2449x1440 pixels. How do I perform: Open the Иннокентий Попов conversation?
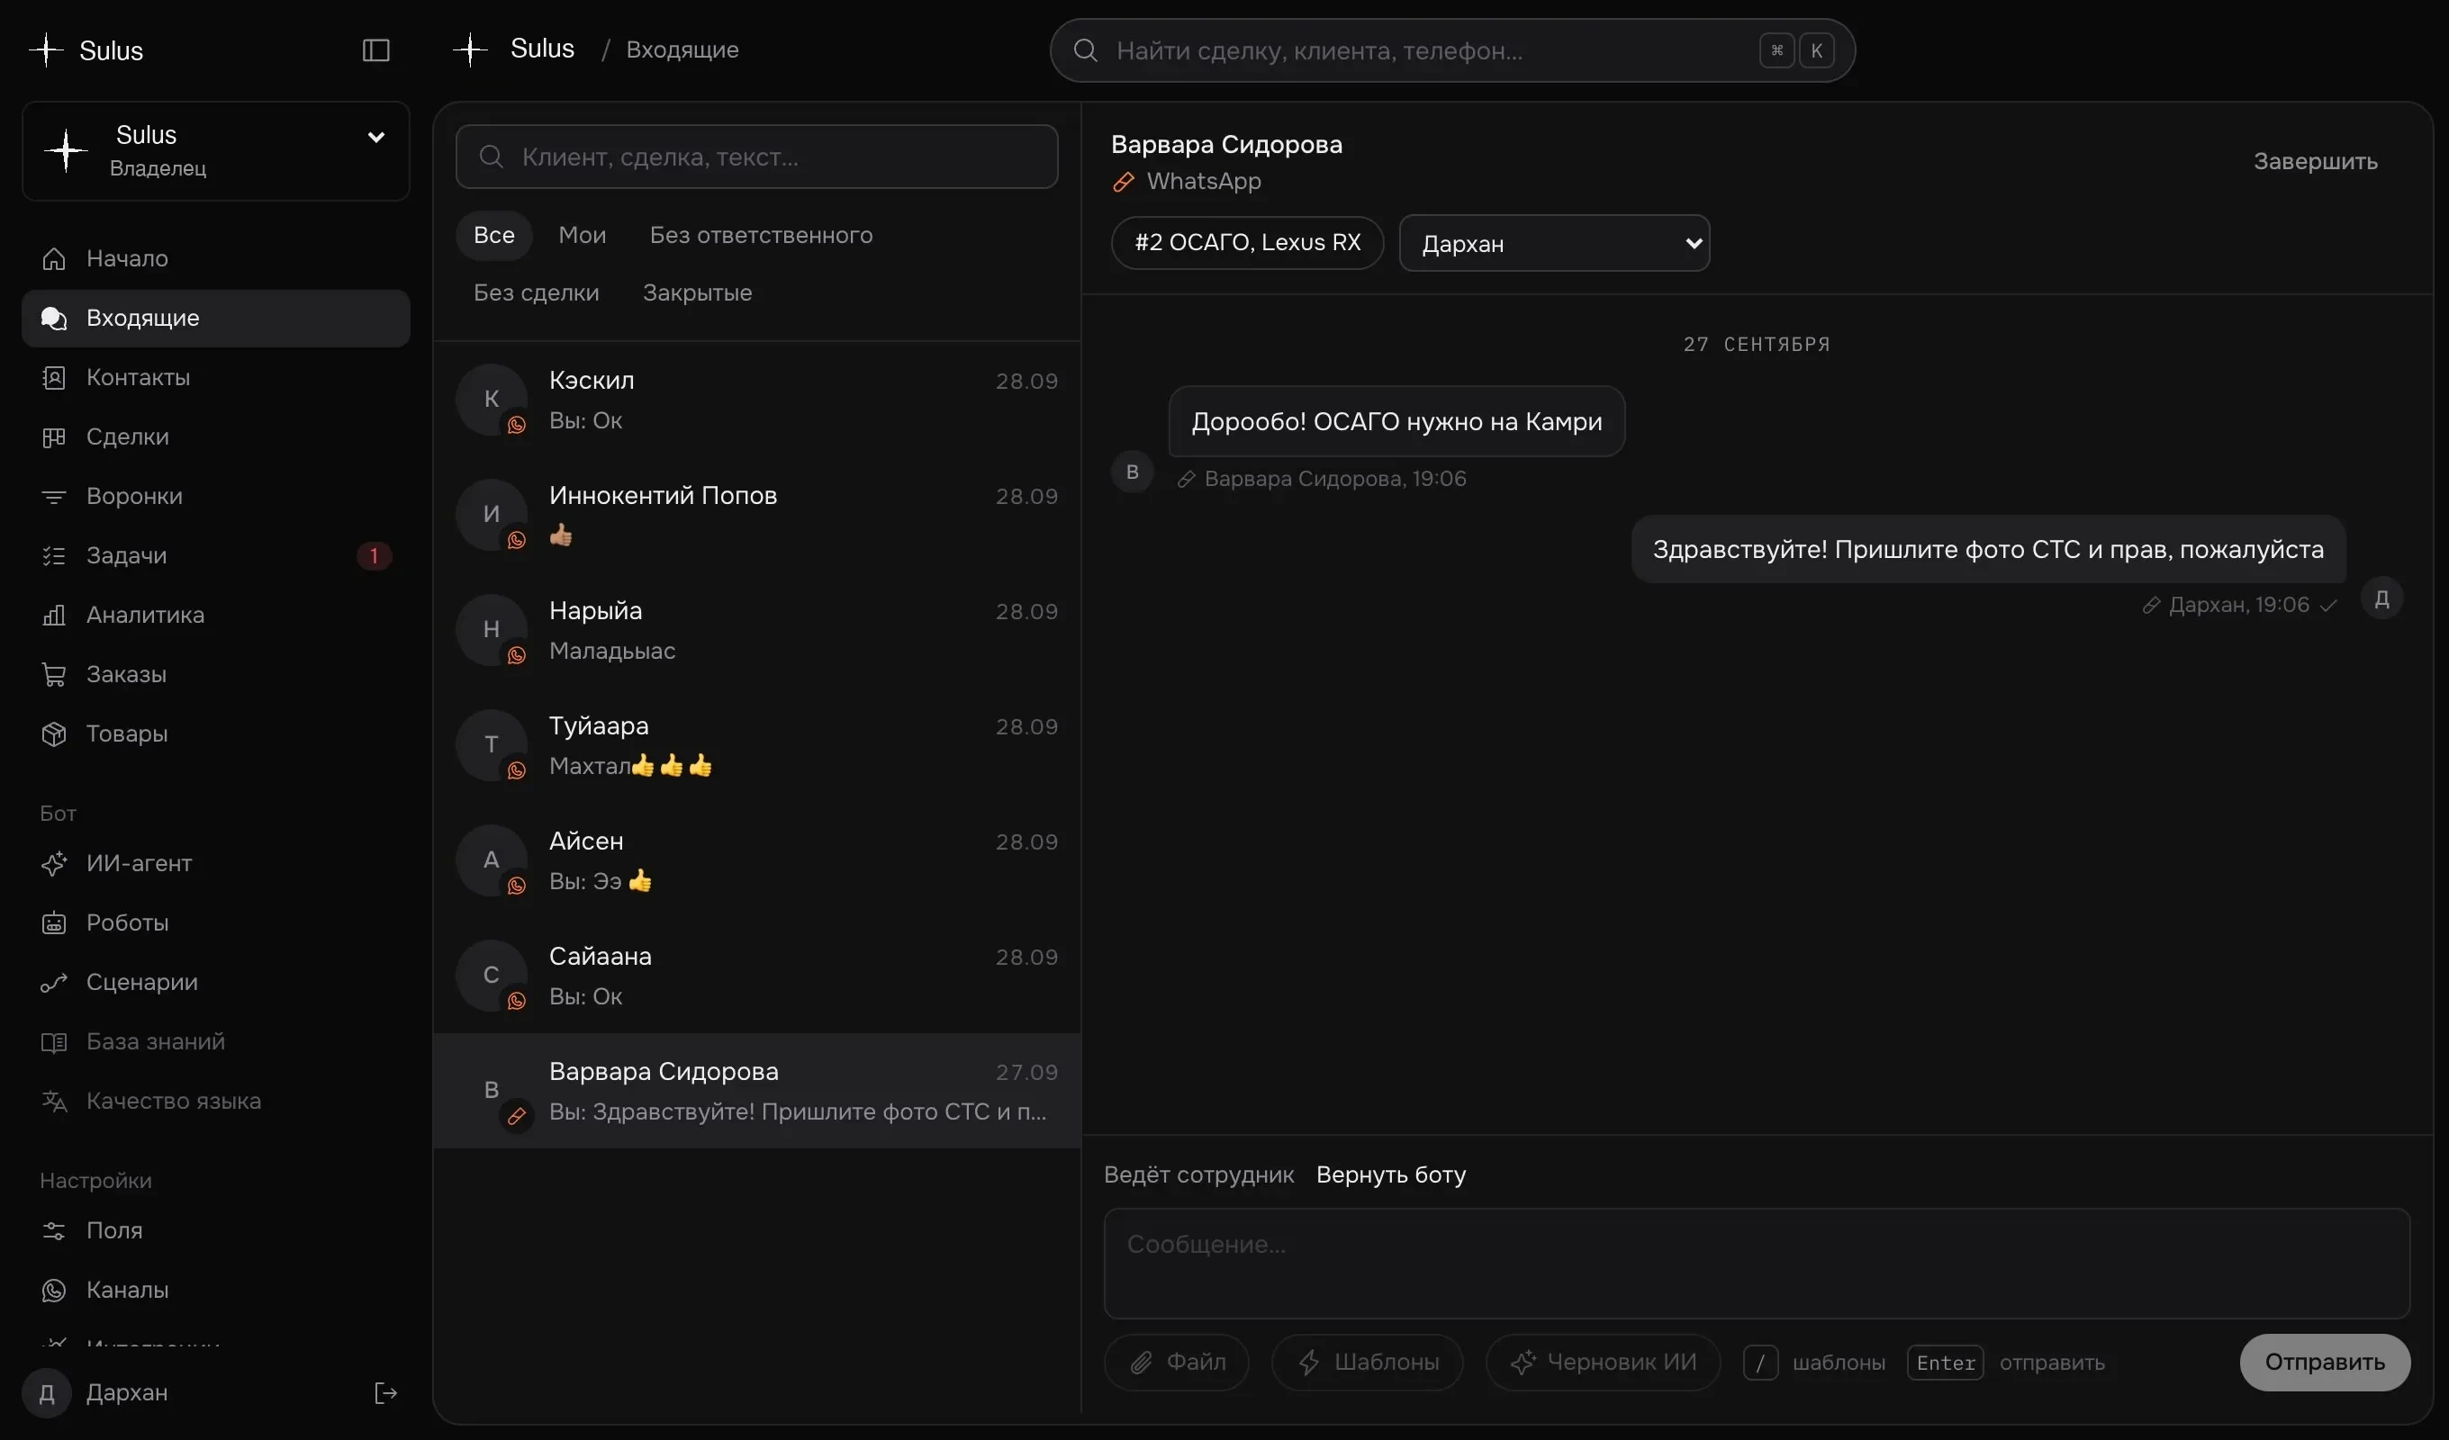pyautogui.click(x=756, y=515)
